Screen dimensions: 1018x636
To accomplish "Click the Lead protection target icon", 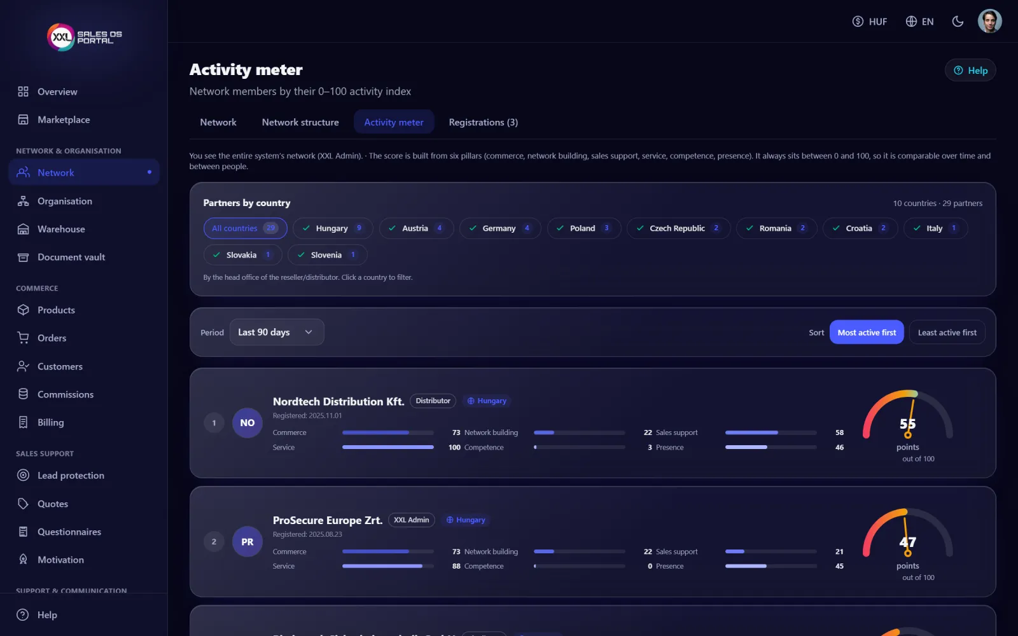I will (x=24, y=475).
